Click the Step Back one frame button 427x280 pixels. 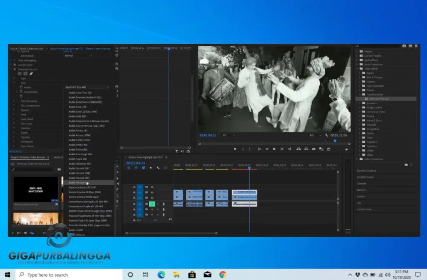click(x=267, y=149)
